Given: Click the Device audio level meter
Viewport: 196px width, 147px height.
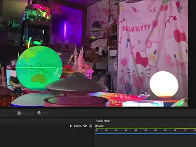Looking at the screenshot, I should tap(145, 128).
